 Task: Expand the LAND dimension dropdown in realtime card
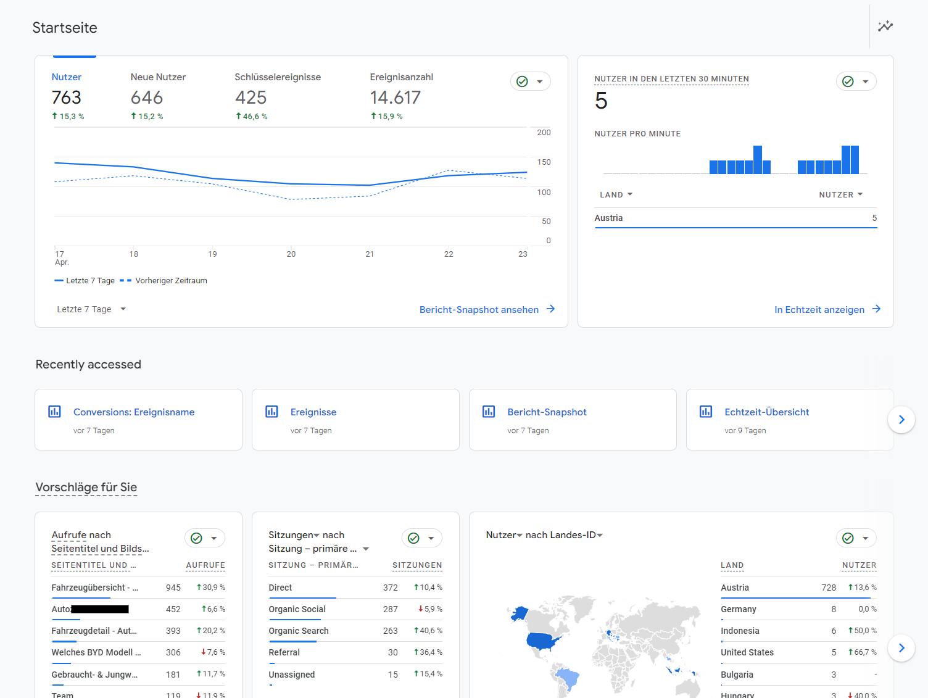(616, 194)
